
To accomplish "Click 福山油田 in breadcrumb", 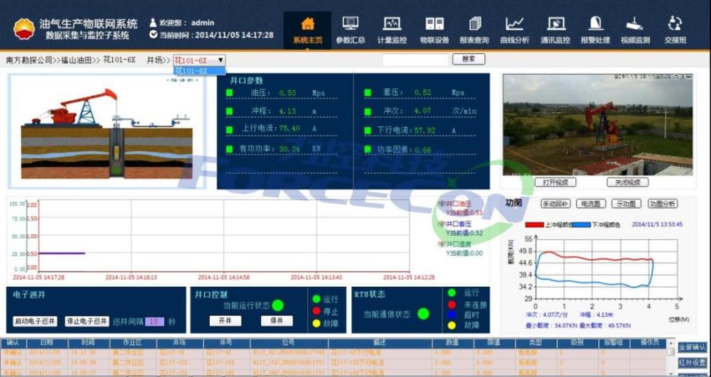I will tap(77, 60).
